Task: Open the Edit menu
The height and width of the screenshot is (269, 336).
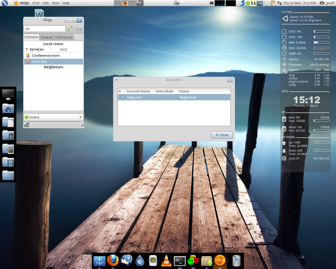Action: (46, 3)
